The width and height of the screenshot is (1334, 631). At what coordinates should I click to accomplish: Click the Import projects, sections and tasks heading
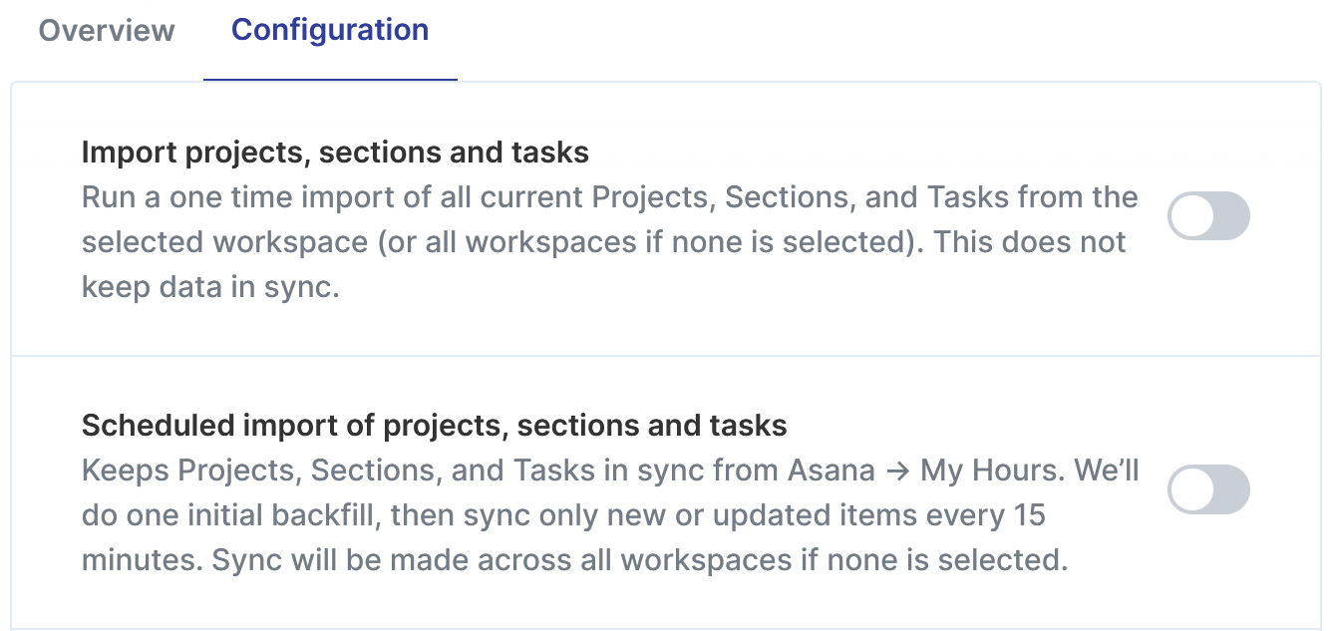point(335,152)
